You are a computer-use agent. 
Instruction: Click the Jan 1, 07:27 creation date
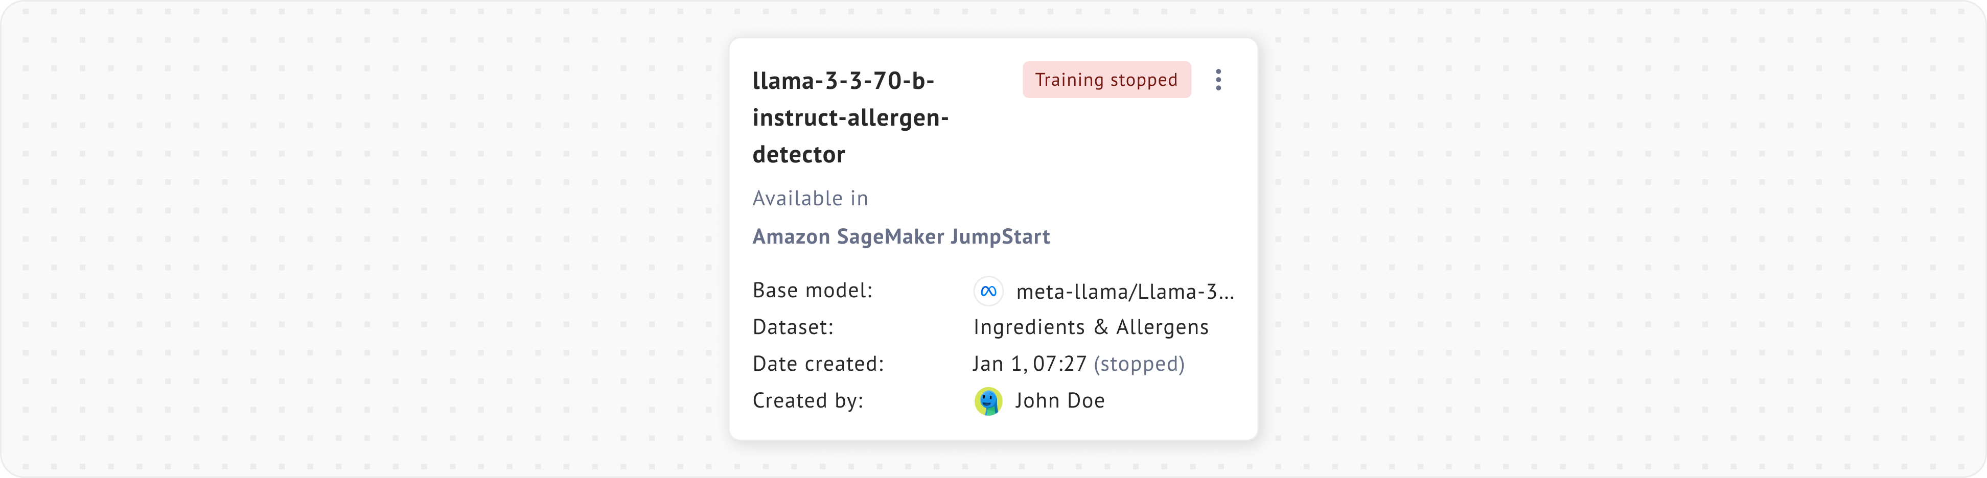point(1029,364)
